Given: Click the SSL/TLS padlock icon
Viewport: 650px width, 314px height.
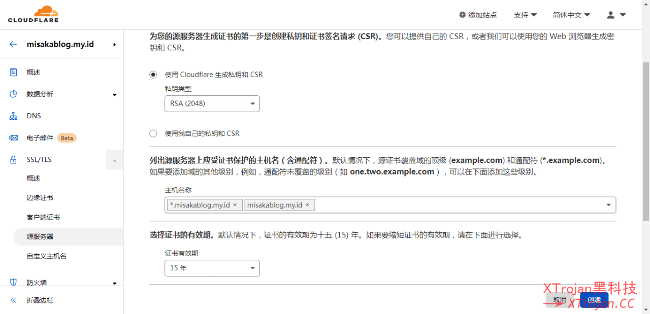Looking at the screenshot, I should 14,160.
